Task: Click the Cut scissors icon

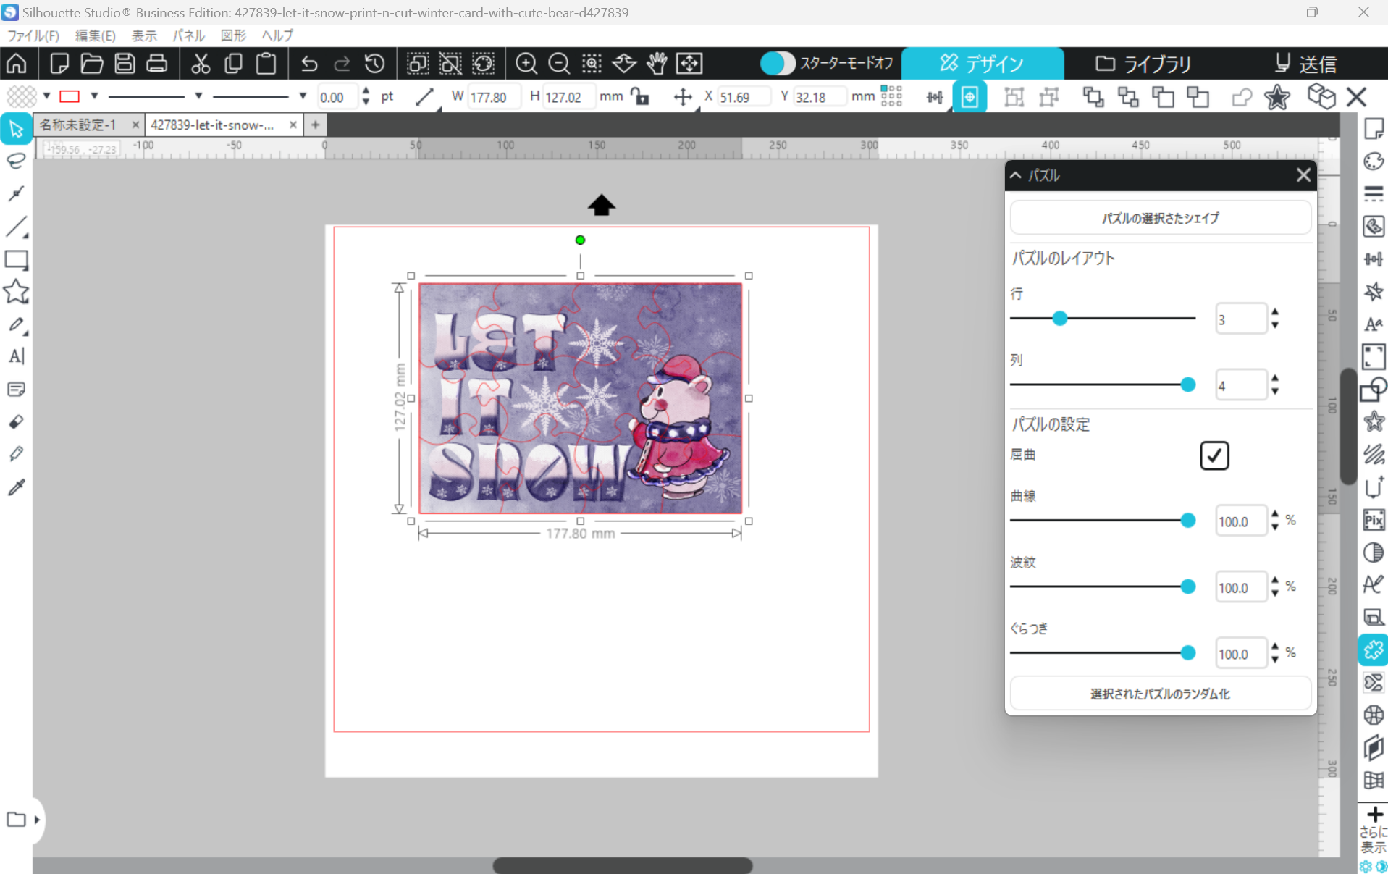Action: [201, 64]
